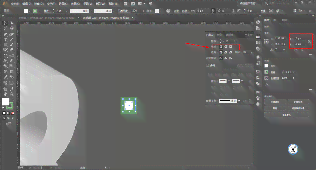Click the reference point grid in Transform
Image resolution: width=316 pixels, height=170 pixels.
tap(266, 41)
